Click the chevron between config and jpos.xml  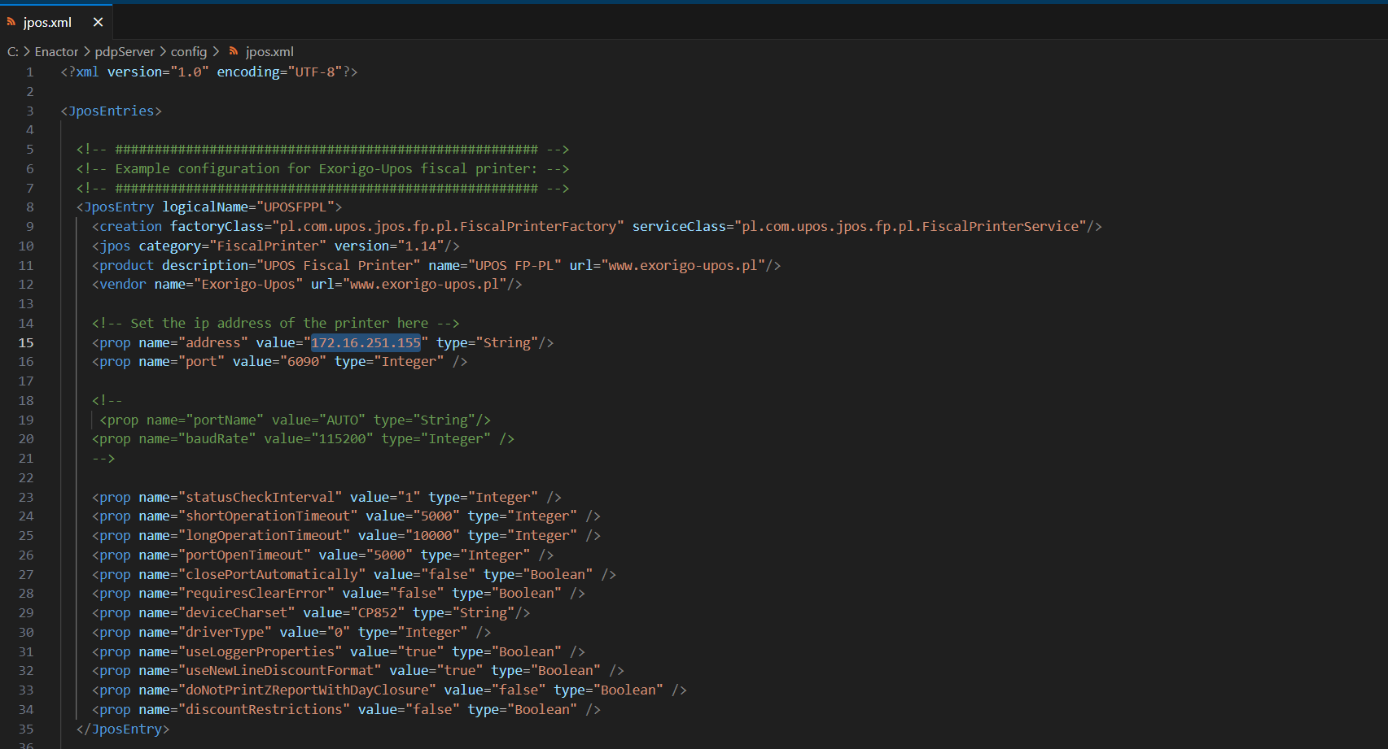(216, 51)
